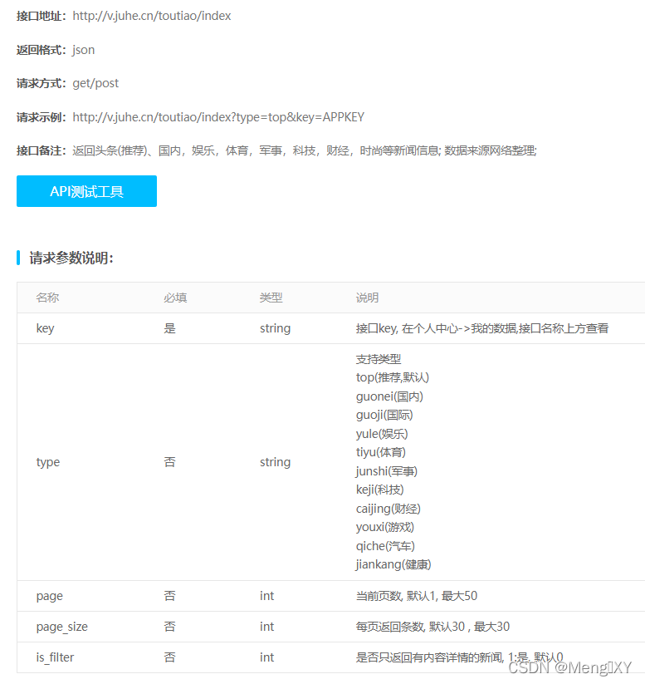Click the 支持类型 label in type description
645x684 pixels.
click(379, 359)
